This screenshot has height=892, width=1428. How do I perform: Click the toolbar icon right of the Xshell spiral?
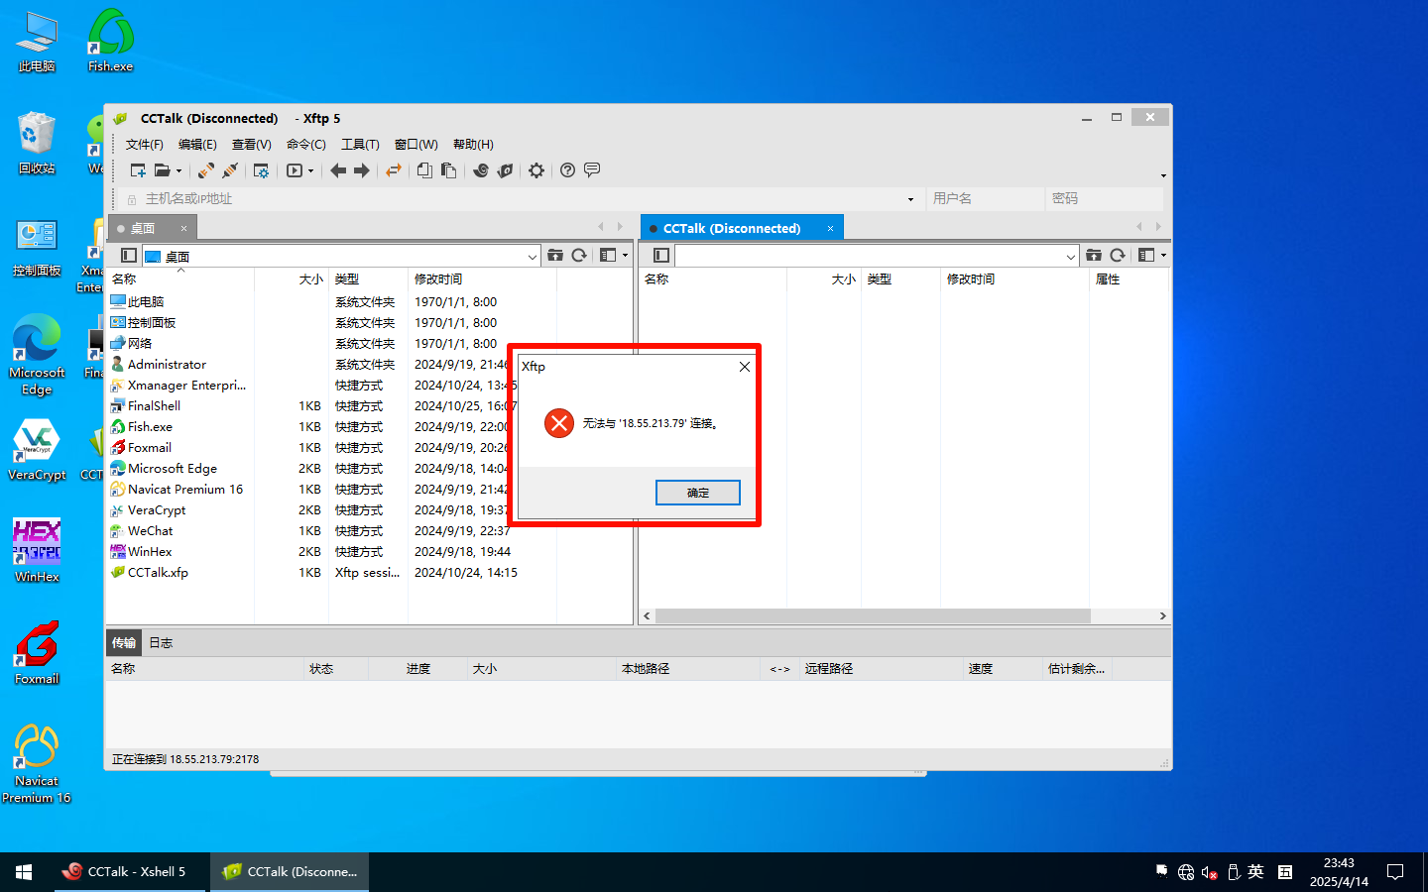[505, 170]
